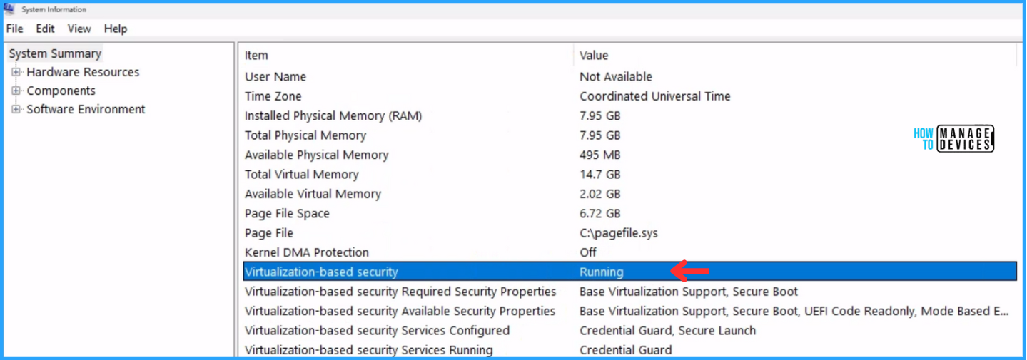Select the Time Zone row
The image size is (1027, 360).
[273, 96]
